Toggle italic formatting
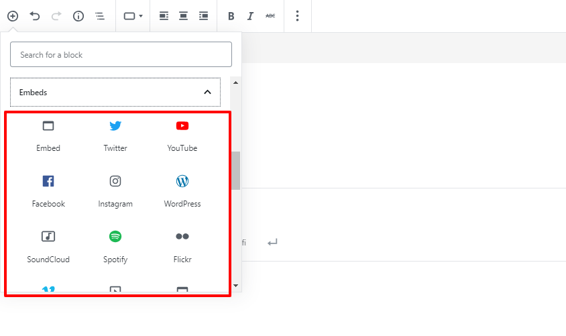This screenshot has height=336, width=566. [250, 16]
